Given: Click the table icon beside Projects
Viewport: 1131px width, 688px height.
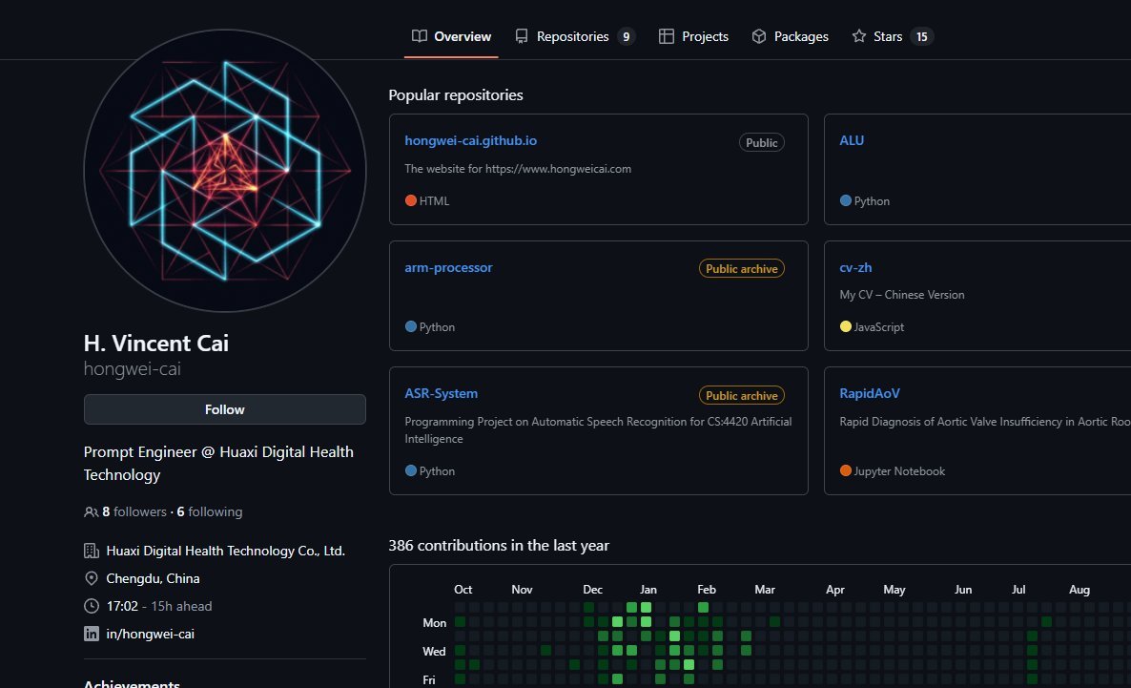Looking at the screenshot, I should click(x=667, y=36).
